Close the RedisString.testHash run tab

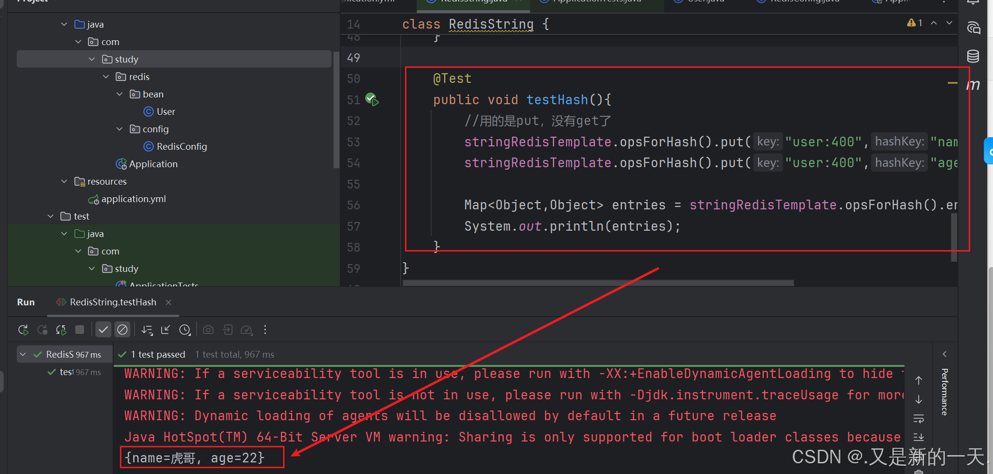click(x=168, y=302)
